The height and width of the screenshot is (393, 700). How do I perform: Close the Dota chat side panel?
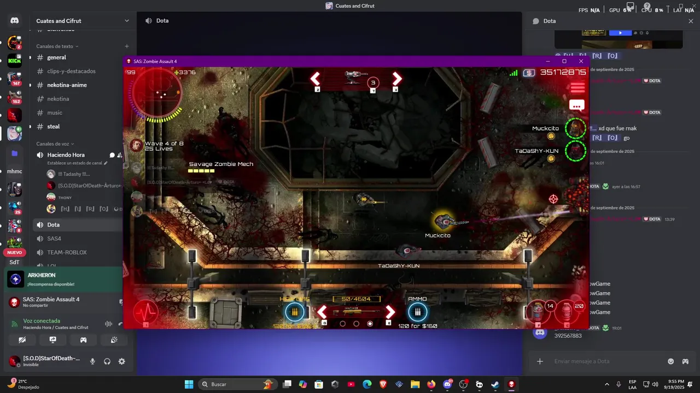691,21
